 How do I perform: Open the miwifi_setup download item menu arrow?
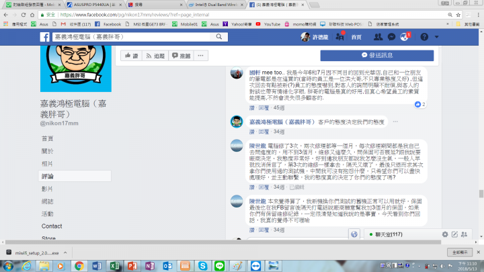[x=65, y=253]
